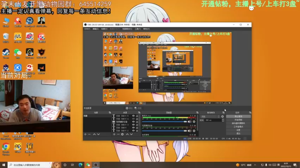Click the Windows taskbar search box
This screenshot has width=300, height=168.
[30, 165]
